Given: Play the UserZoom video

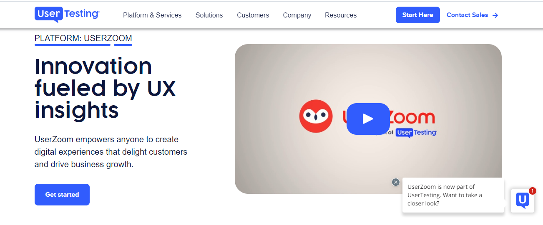Looking at the screenshot, I should pyautogui.click(x=368, y=119).
